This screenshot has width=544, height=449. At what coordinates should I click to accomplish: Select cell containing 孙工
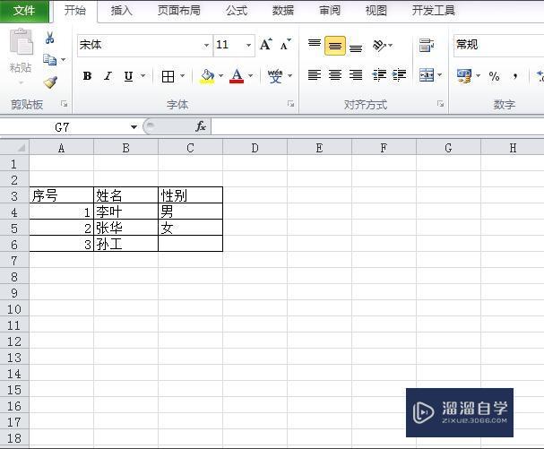click(x=126, y=244)
